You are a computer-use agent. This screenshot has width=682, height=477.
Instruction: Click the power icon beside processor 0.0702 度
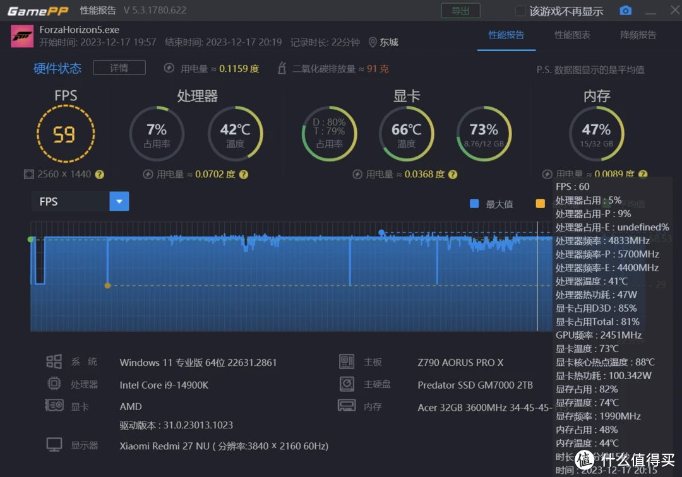(148, 175)
